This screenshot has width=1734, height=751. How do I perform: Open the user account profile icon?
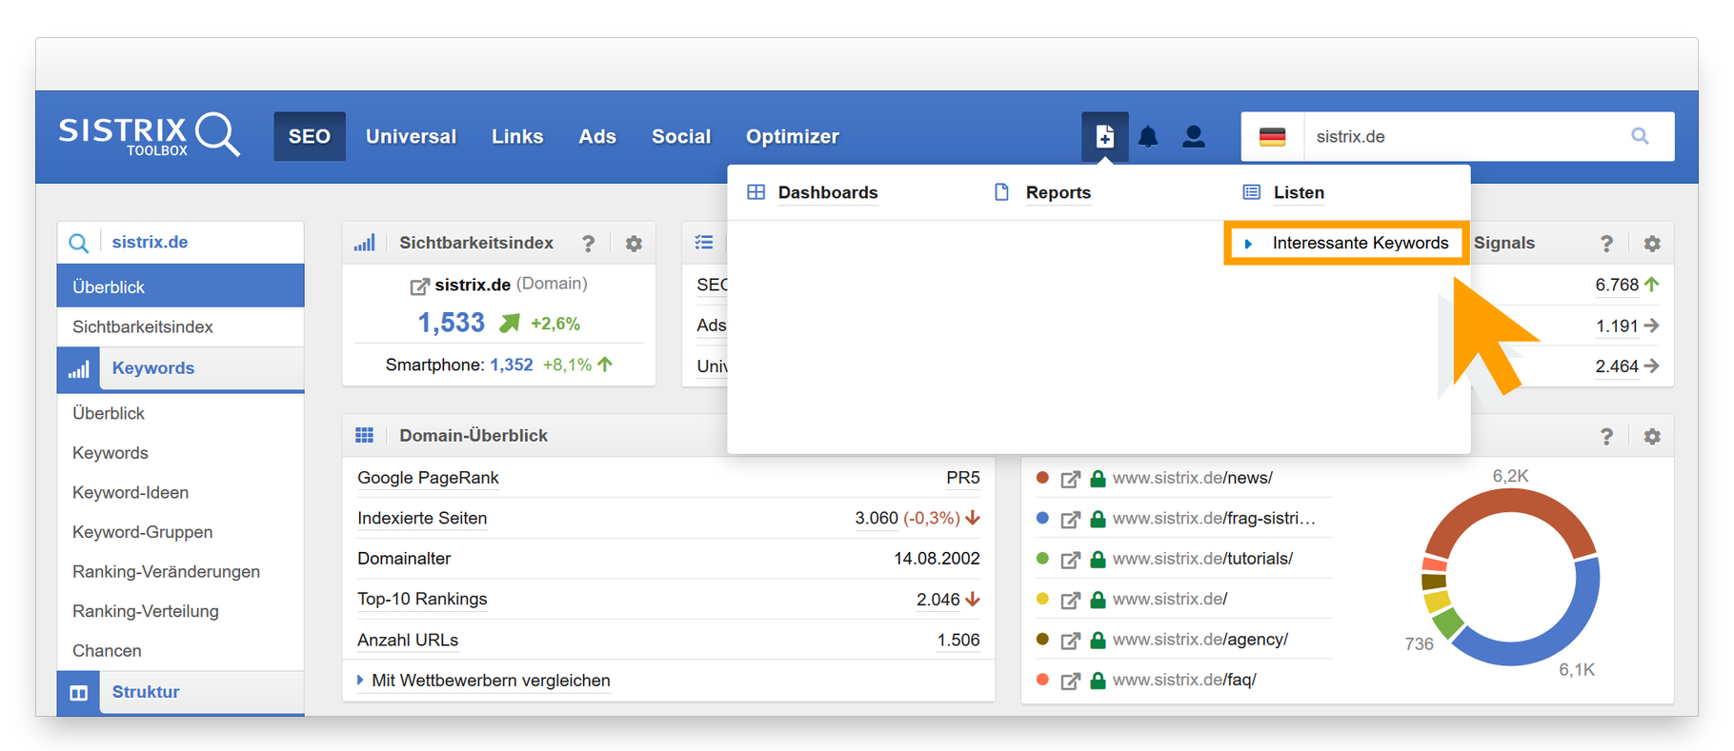click(x=1193, y=137)
